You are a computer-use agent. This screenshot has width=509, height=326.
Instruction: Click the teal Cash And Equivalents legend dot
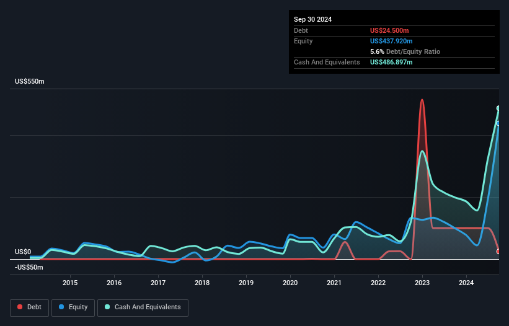click(x=107, y=307)
